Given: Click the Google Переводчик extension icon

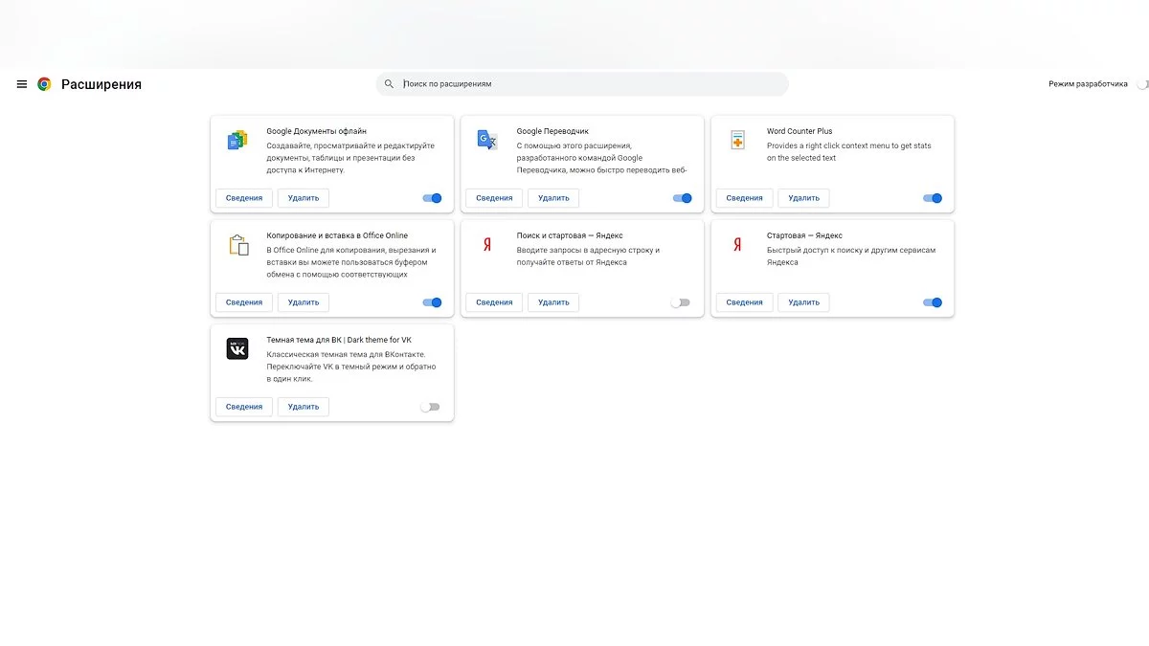Looking at the screenshot, I should [x=487, y=140].
